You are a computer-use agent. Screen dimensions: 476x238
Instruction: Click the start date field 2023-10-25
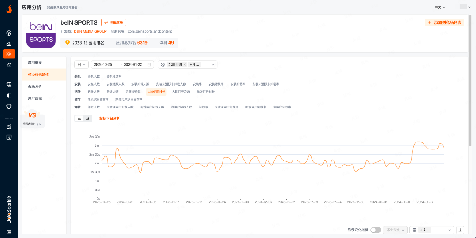[103, 65]
